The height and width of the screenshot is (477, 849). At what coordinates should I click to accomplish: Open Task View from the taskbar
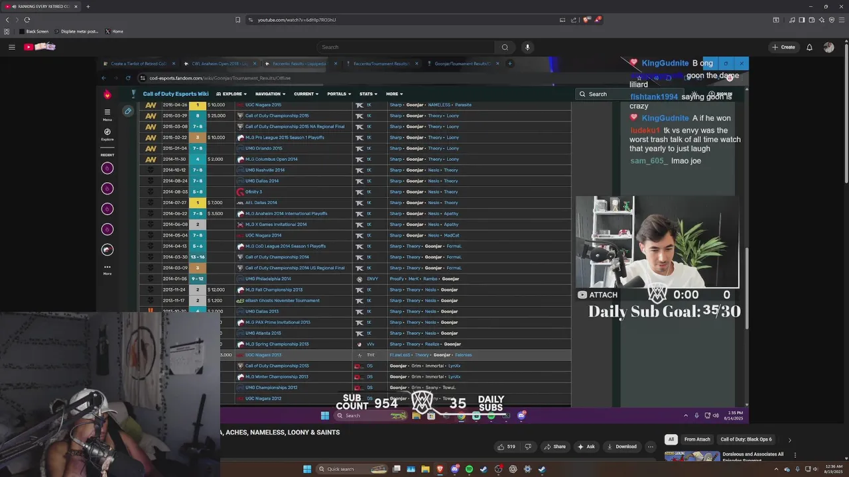[x=396, y=469]
